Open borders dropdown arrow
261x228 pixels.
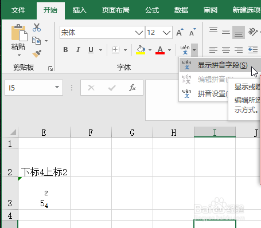pos(125,50)
